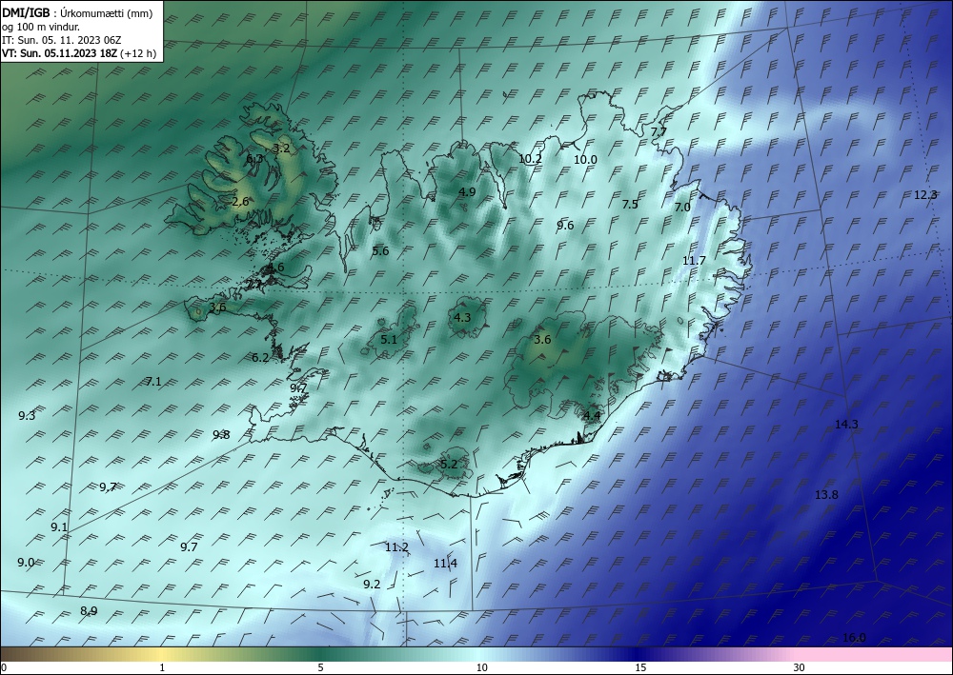
Task: Click the value 8.9 in the southwest
Action: 89,610
